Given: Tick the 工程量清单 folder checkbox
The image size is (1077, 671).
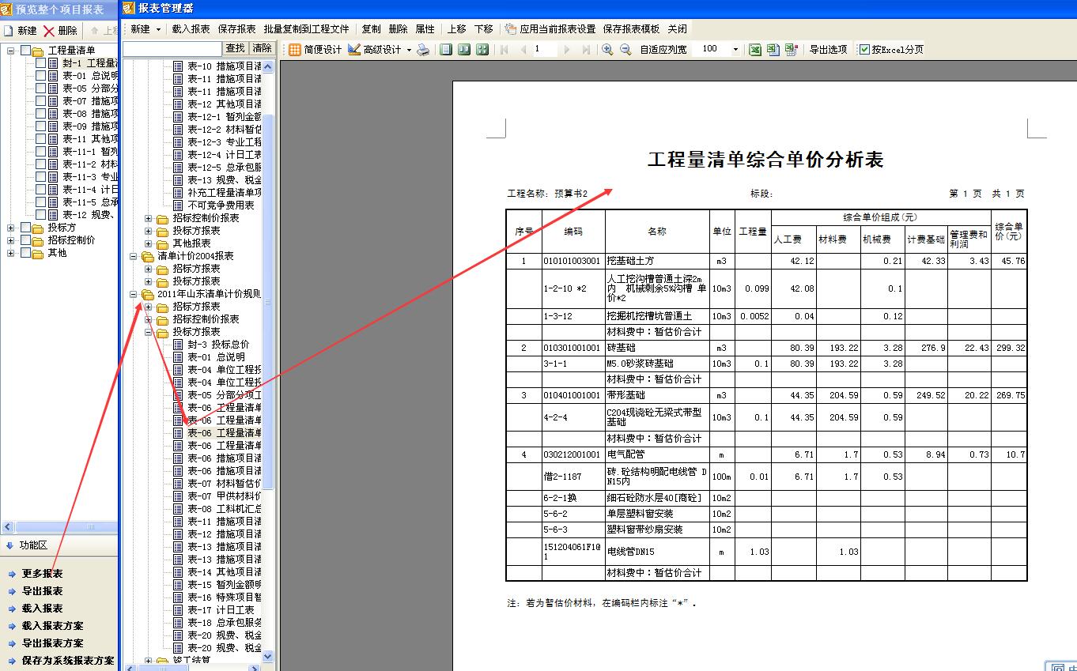Looking at the screenshot, I should point(25,51).
